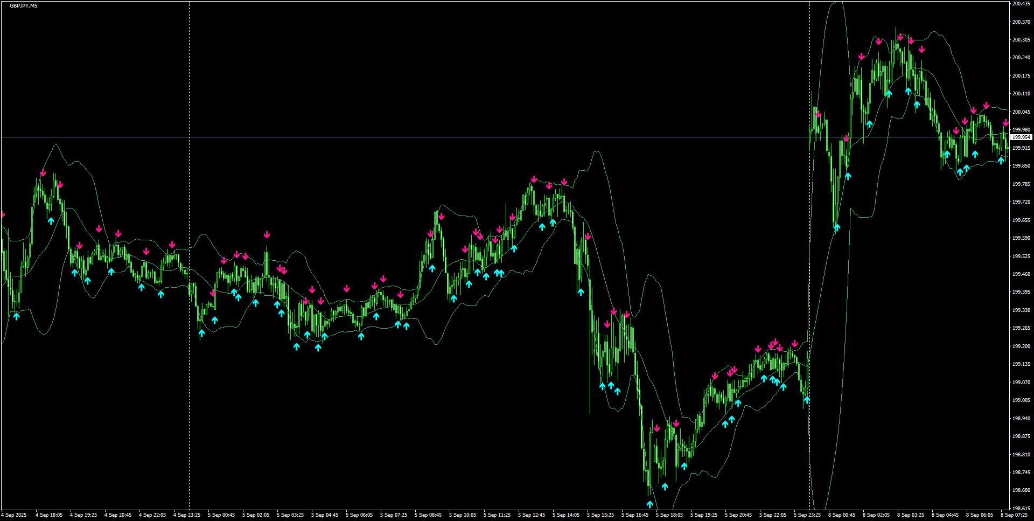Click the paired pink arrows near 5 Sep 22:05
Screen dimensions: 1034x521
774,343
